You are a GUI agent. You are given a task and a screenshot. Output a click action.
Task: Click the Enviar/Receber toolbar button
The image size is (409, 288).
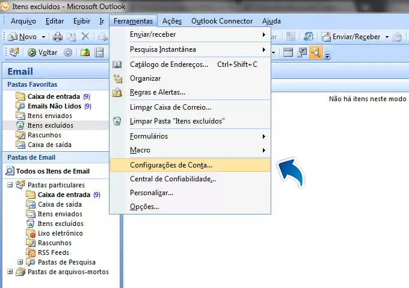(x=350, y=37)
